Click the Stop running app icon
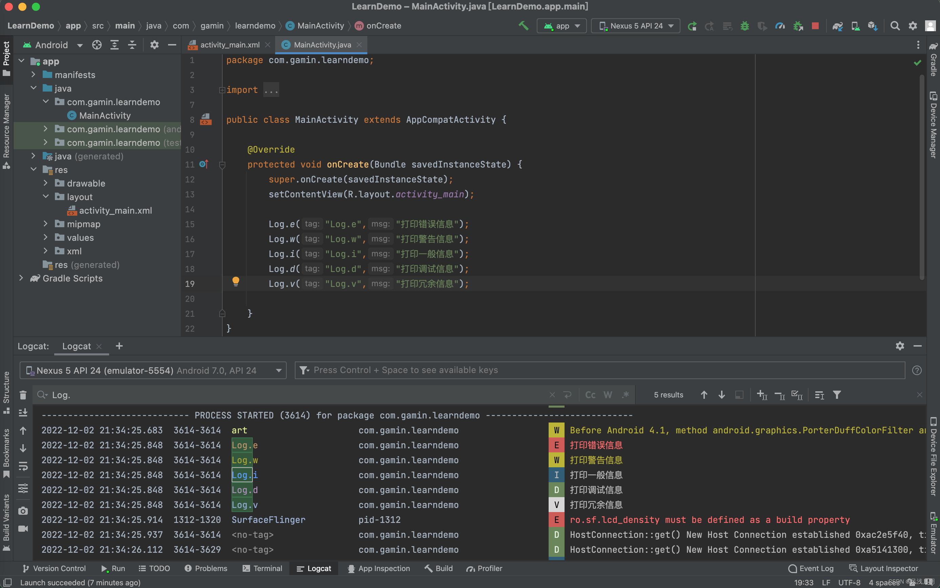This screenshot has width=940, height=588. point(815,26)
